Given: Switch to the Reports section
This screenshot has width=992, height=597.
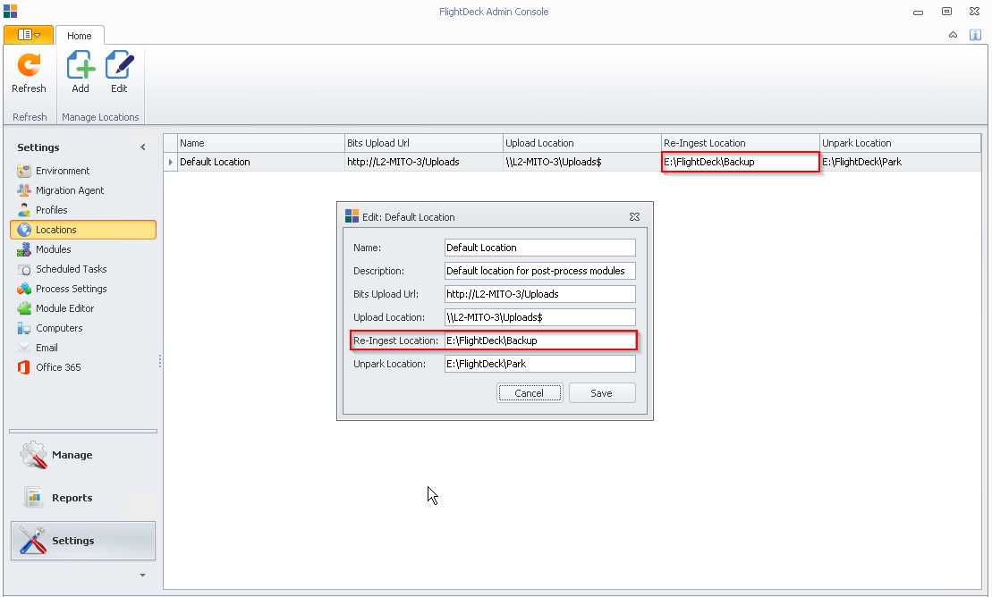Looking at the screenshot, I should (83, 498).
